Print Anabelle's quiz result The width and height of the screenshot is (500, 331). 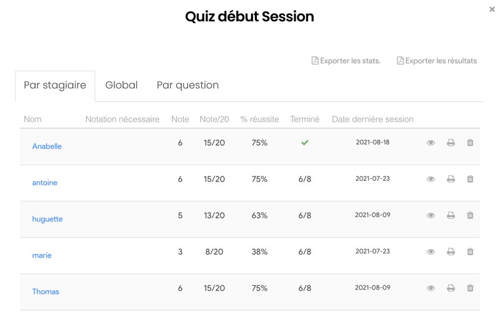(451, 143)
